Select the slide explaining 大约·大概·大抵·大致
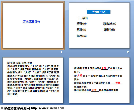Screen dimensions: 134x110 33,80
